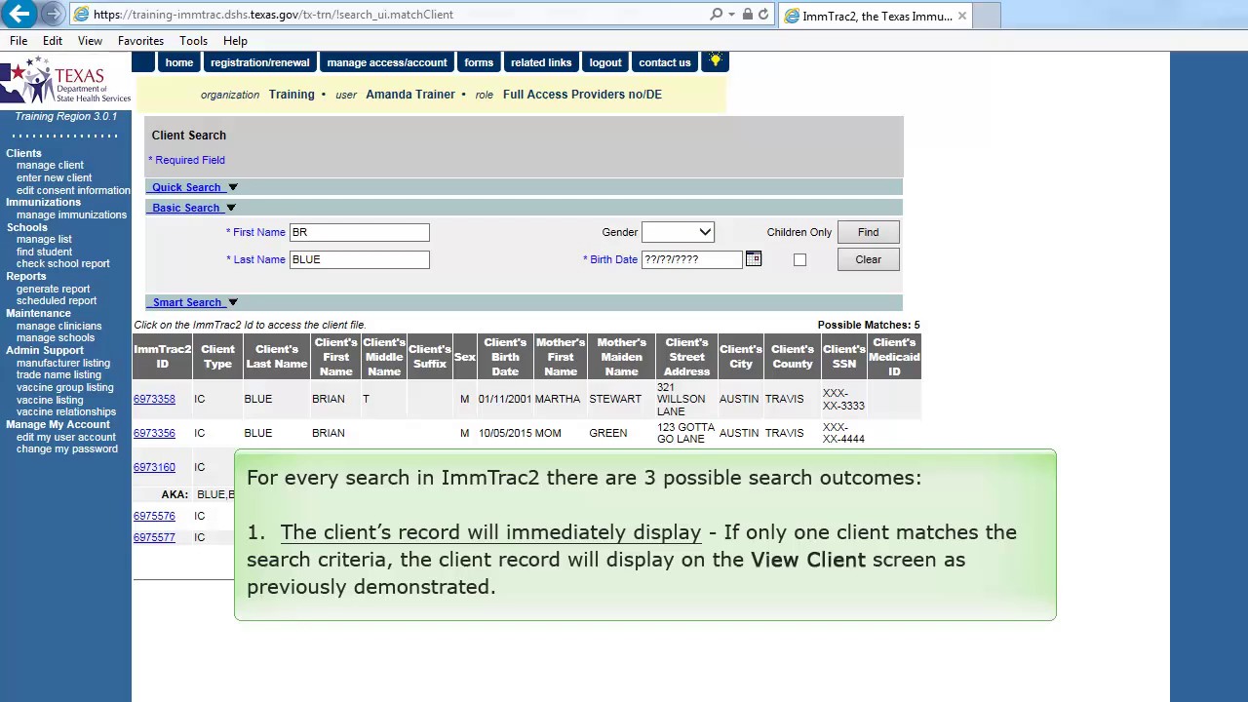The height and width of the screenshot is (702, 1248).
Task: Click enter new client link
Action: coord(54,177)
